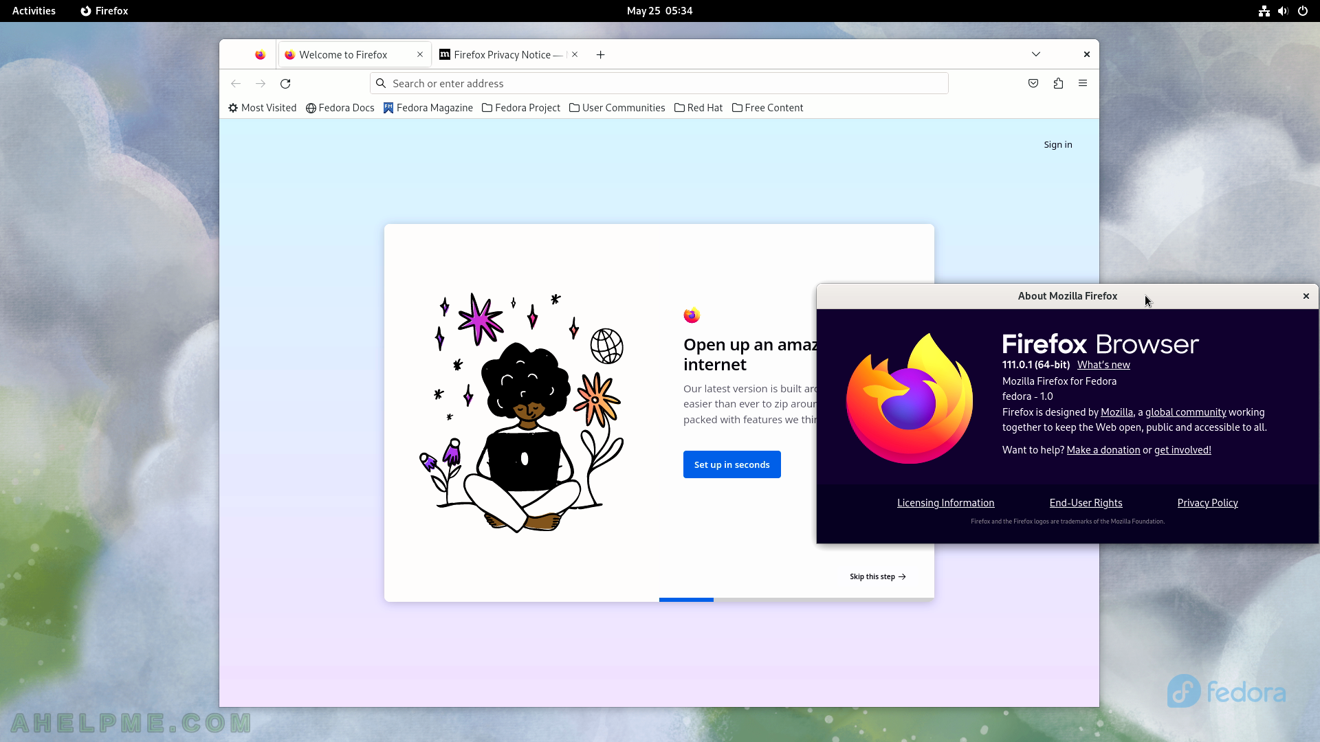Open Privacy Policy link in About dialog
This screenshot has height=742, width=1320.
click(1207, 503)
